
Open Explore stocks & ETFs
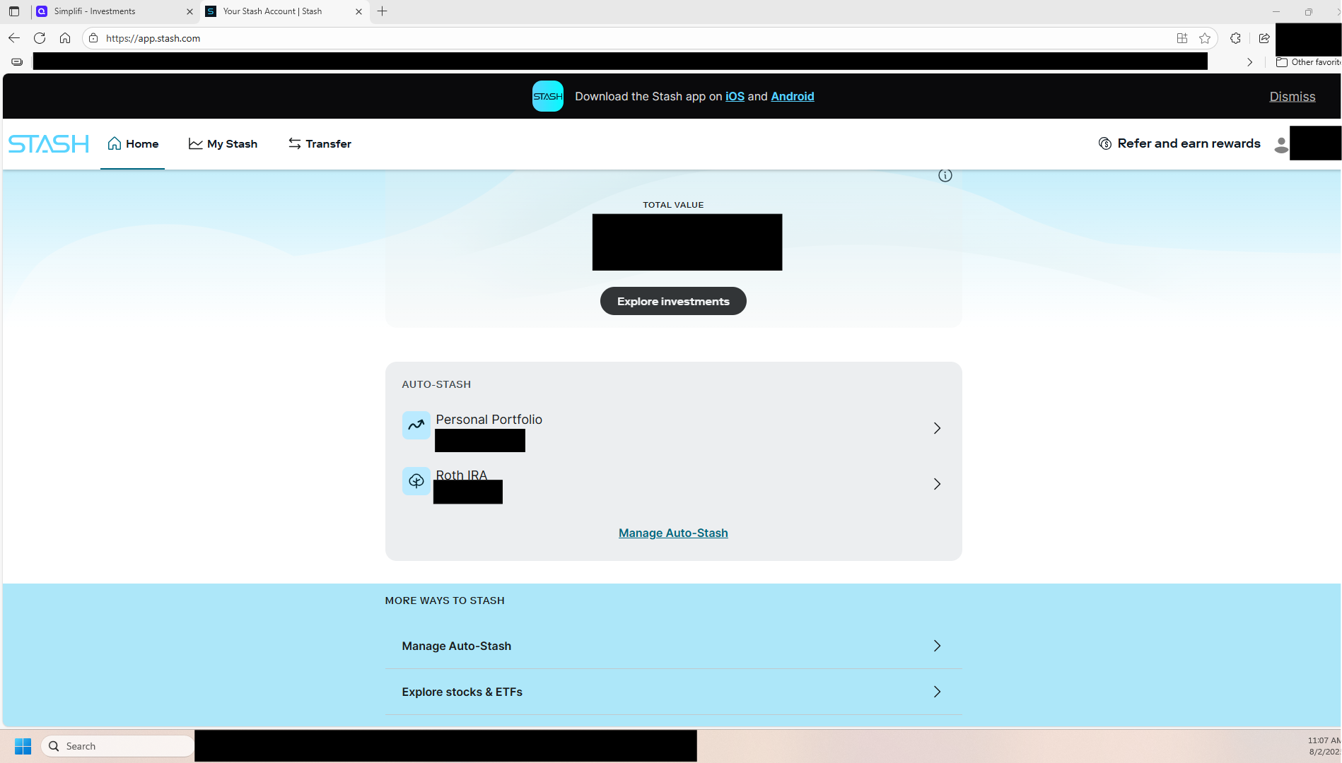pyautogui.click(x=673, y=692)
